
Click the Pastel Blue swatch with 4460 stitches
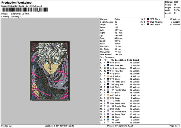point(108,82)
